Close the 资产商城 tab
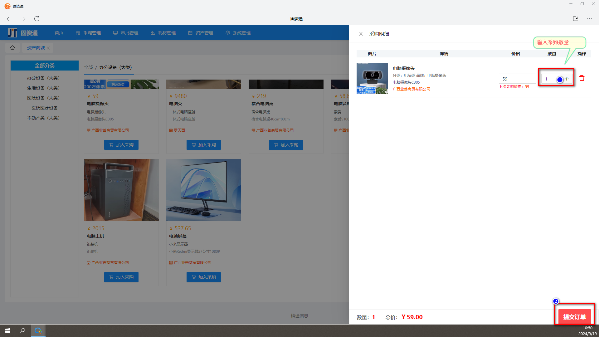Image resolution: width=599 pixels, height=337 pixels. pos(48,48)
